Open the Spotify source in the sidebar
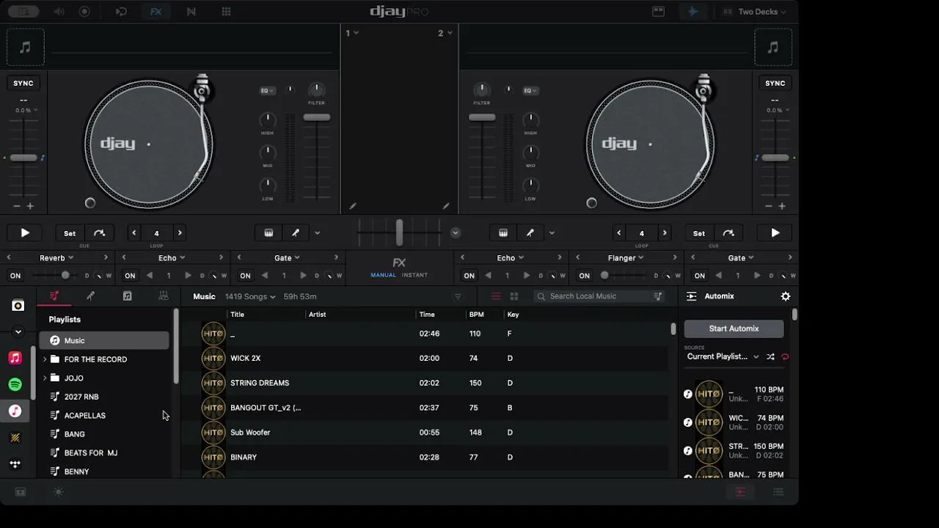Viewport: 939px width, 528px height. click(15, 384)
